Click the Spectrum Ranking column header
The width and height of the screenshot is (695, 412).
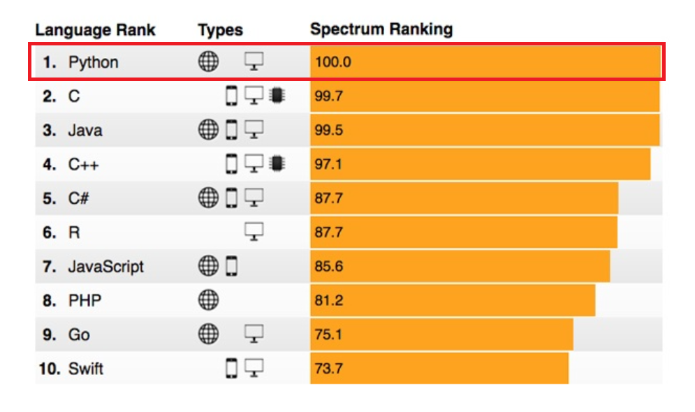(381, 29)
